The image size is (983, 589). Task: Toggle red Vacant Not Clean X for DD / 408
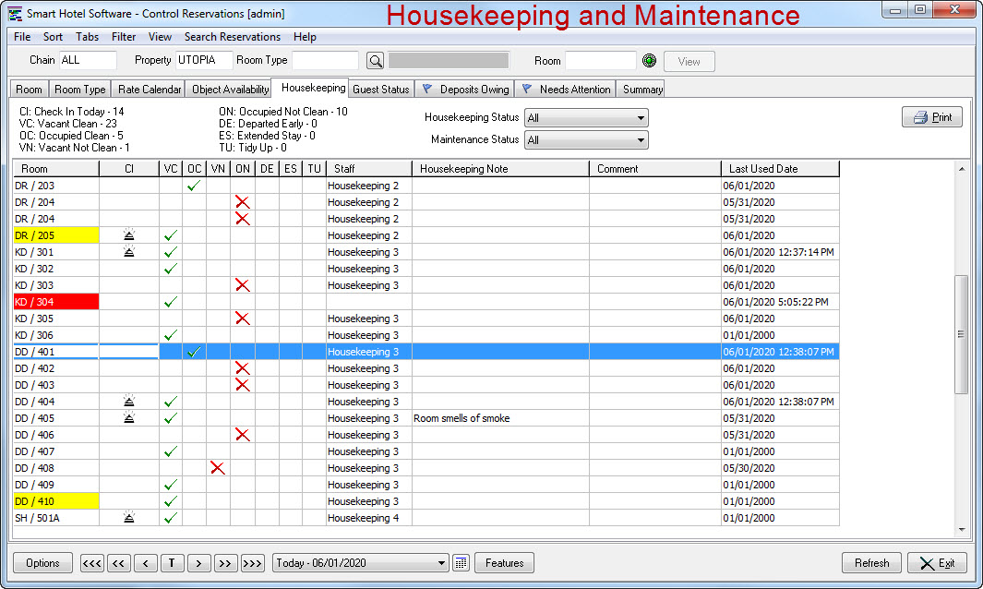pos(218,468)
